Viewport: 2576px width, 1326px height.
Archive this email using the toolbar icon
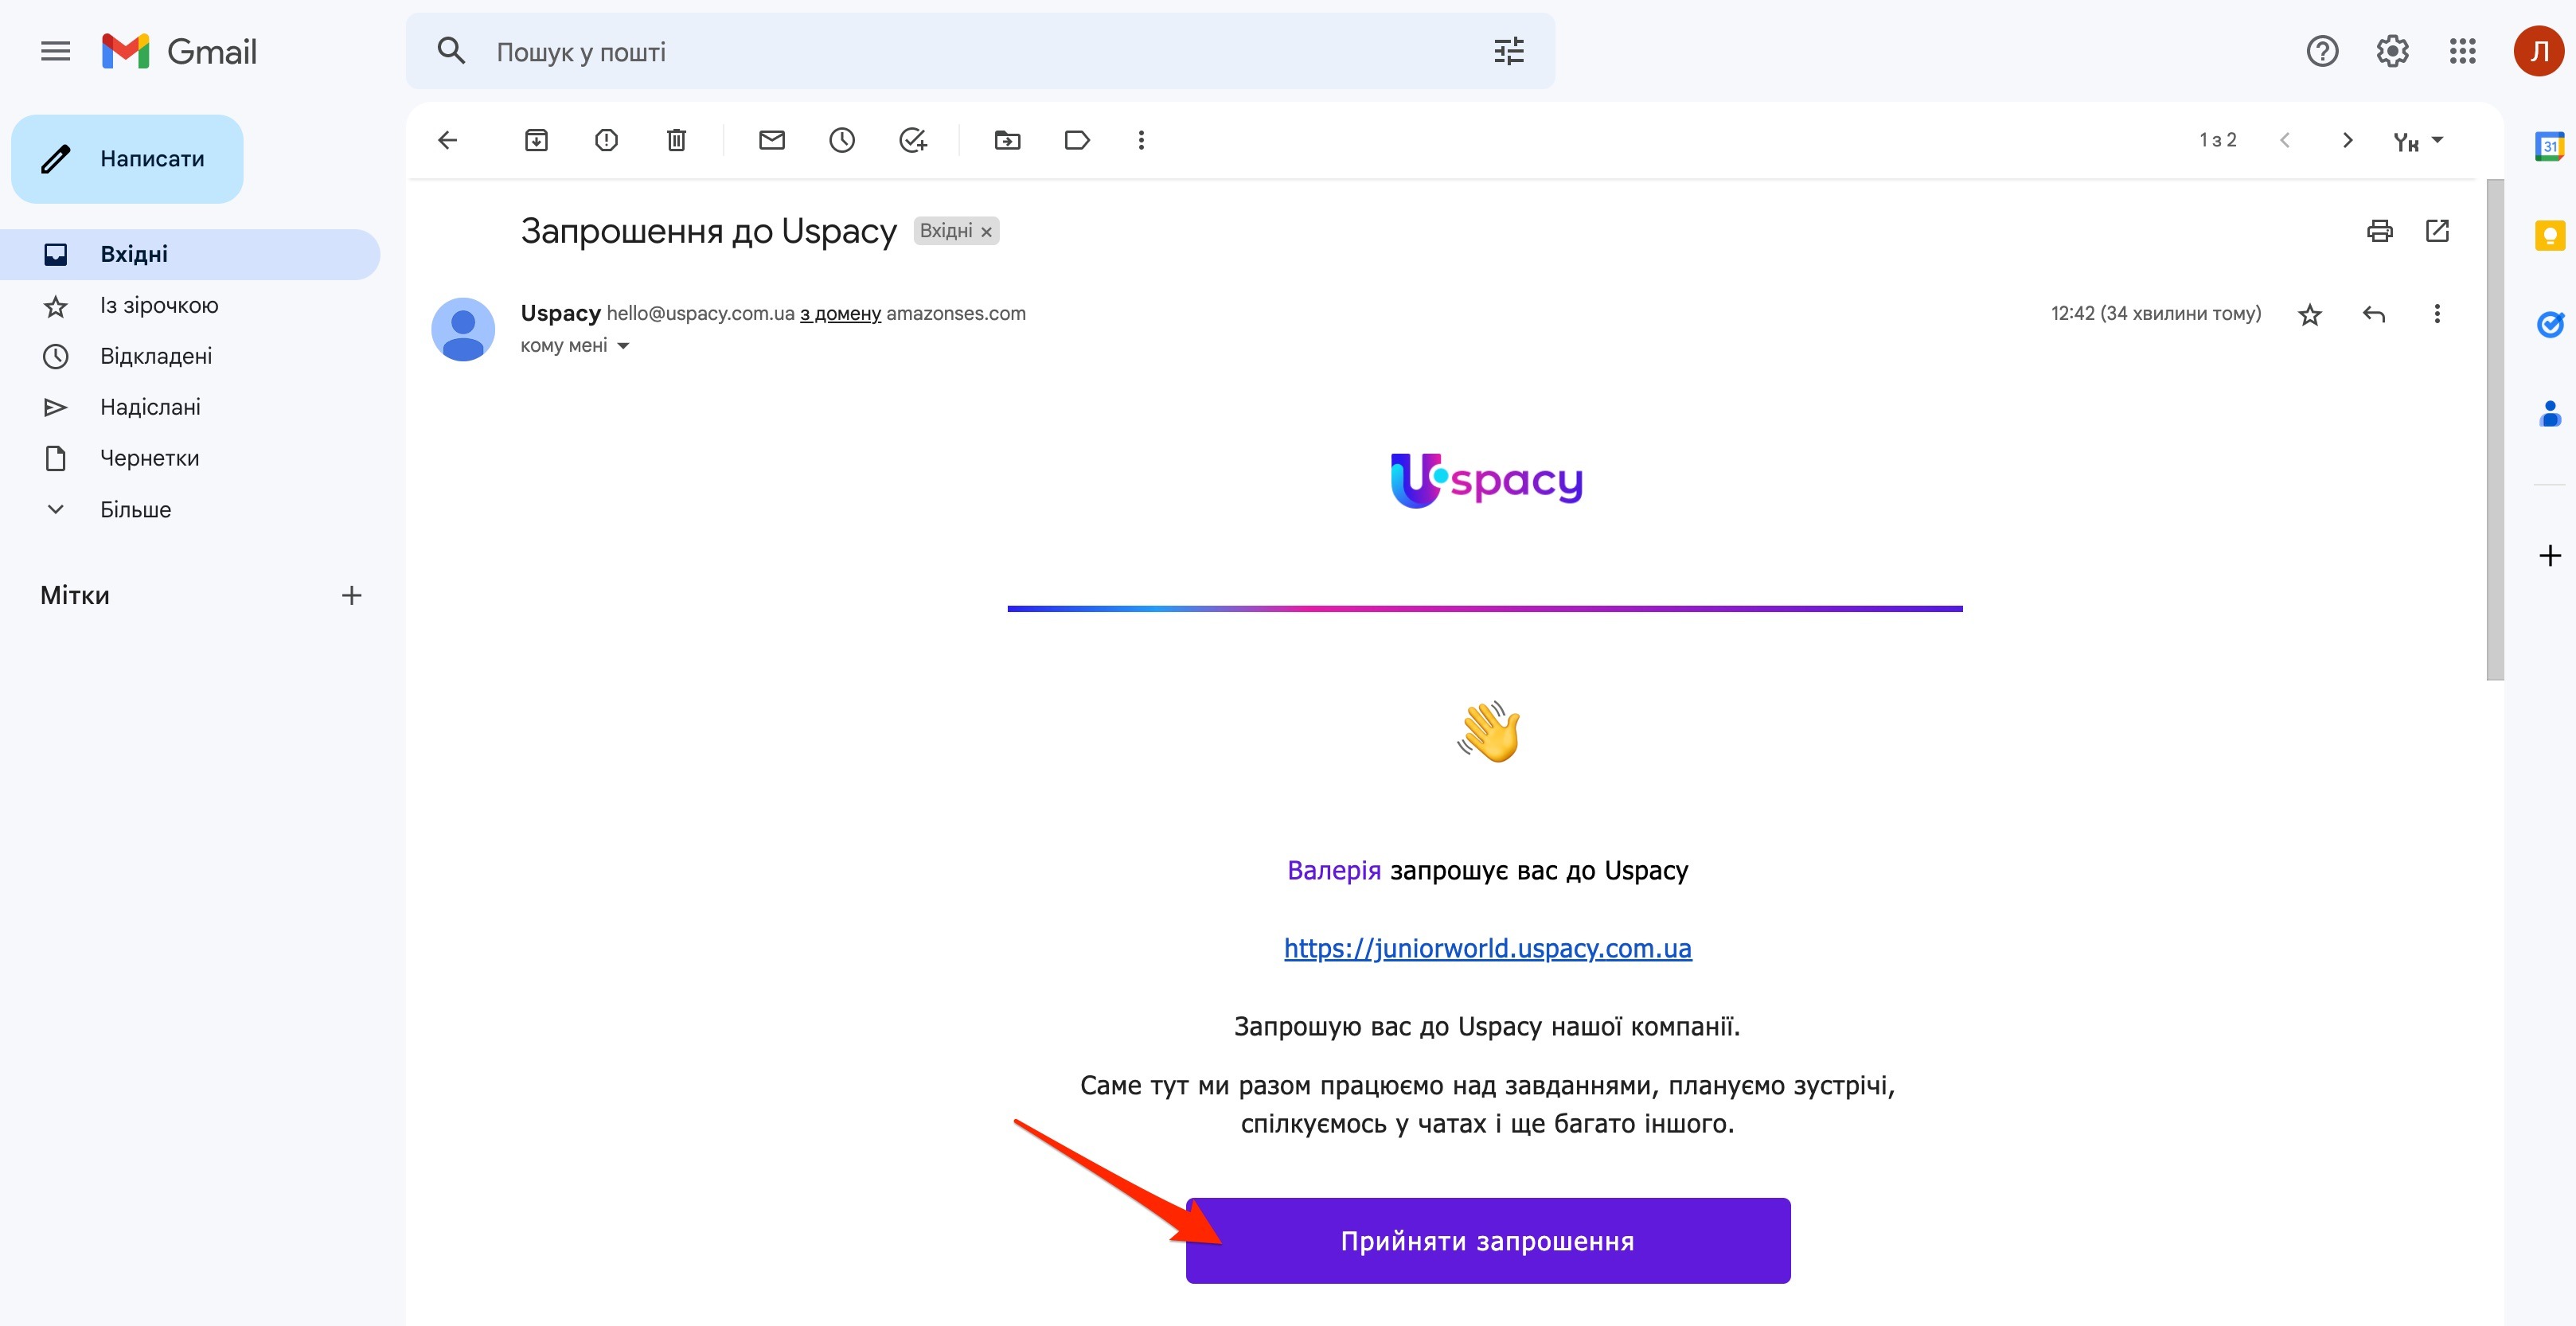click(x=536, y=140)
